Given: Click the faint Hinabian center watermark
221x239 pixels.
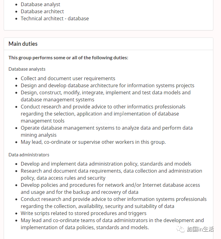Looking at the screenshot, I should pos(99,121).
